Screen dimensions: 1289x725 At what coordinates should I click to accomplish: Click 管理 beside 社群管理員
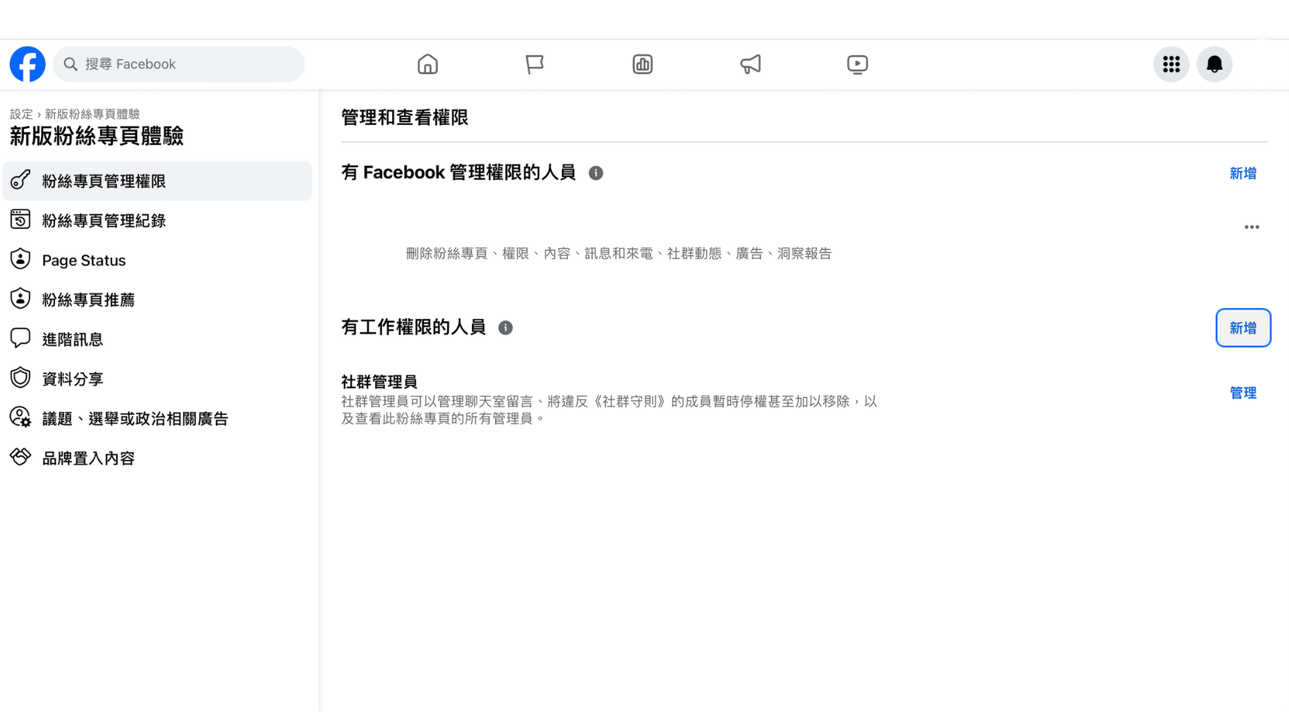point(1243,393)
